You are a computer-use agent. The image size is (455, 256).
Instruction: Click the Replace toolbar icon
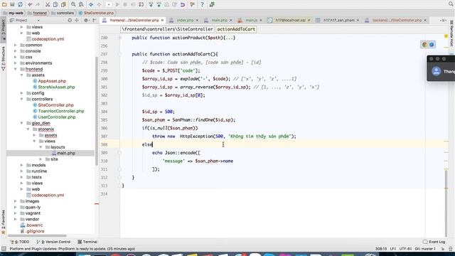tap(81, 4)
